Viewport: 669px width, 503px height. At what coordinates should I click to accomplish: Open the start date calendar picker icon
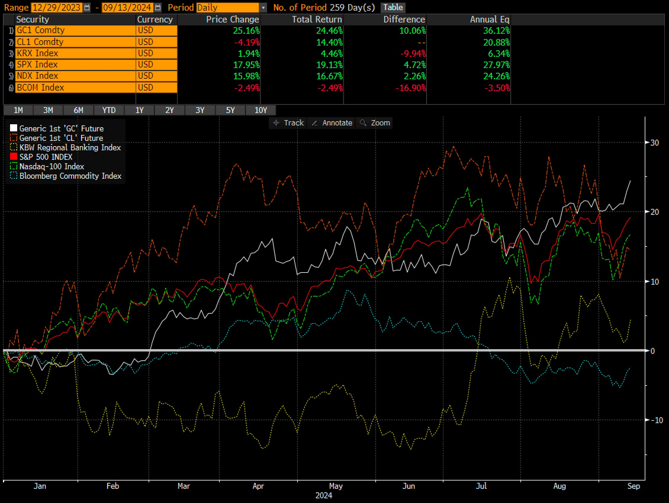(x=87, y=8)
